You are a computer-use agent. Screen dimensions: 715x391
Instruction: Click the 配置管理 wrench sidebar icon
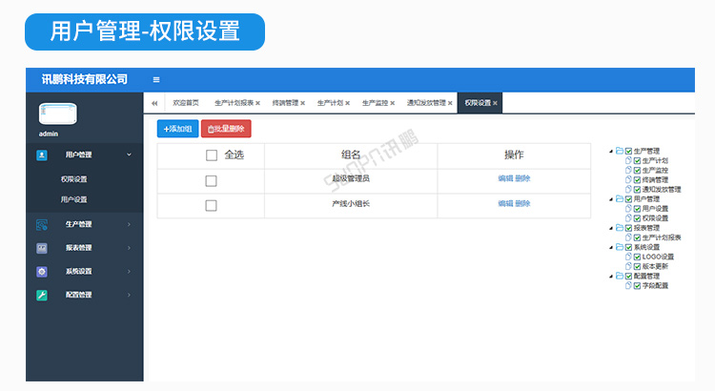42,296
